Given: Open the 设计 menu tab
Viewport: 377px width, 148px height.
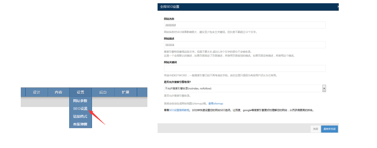Looking at the screenshot, I should [37, 92].
